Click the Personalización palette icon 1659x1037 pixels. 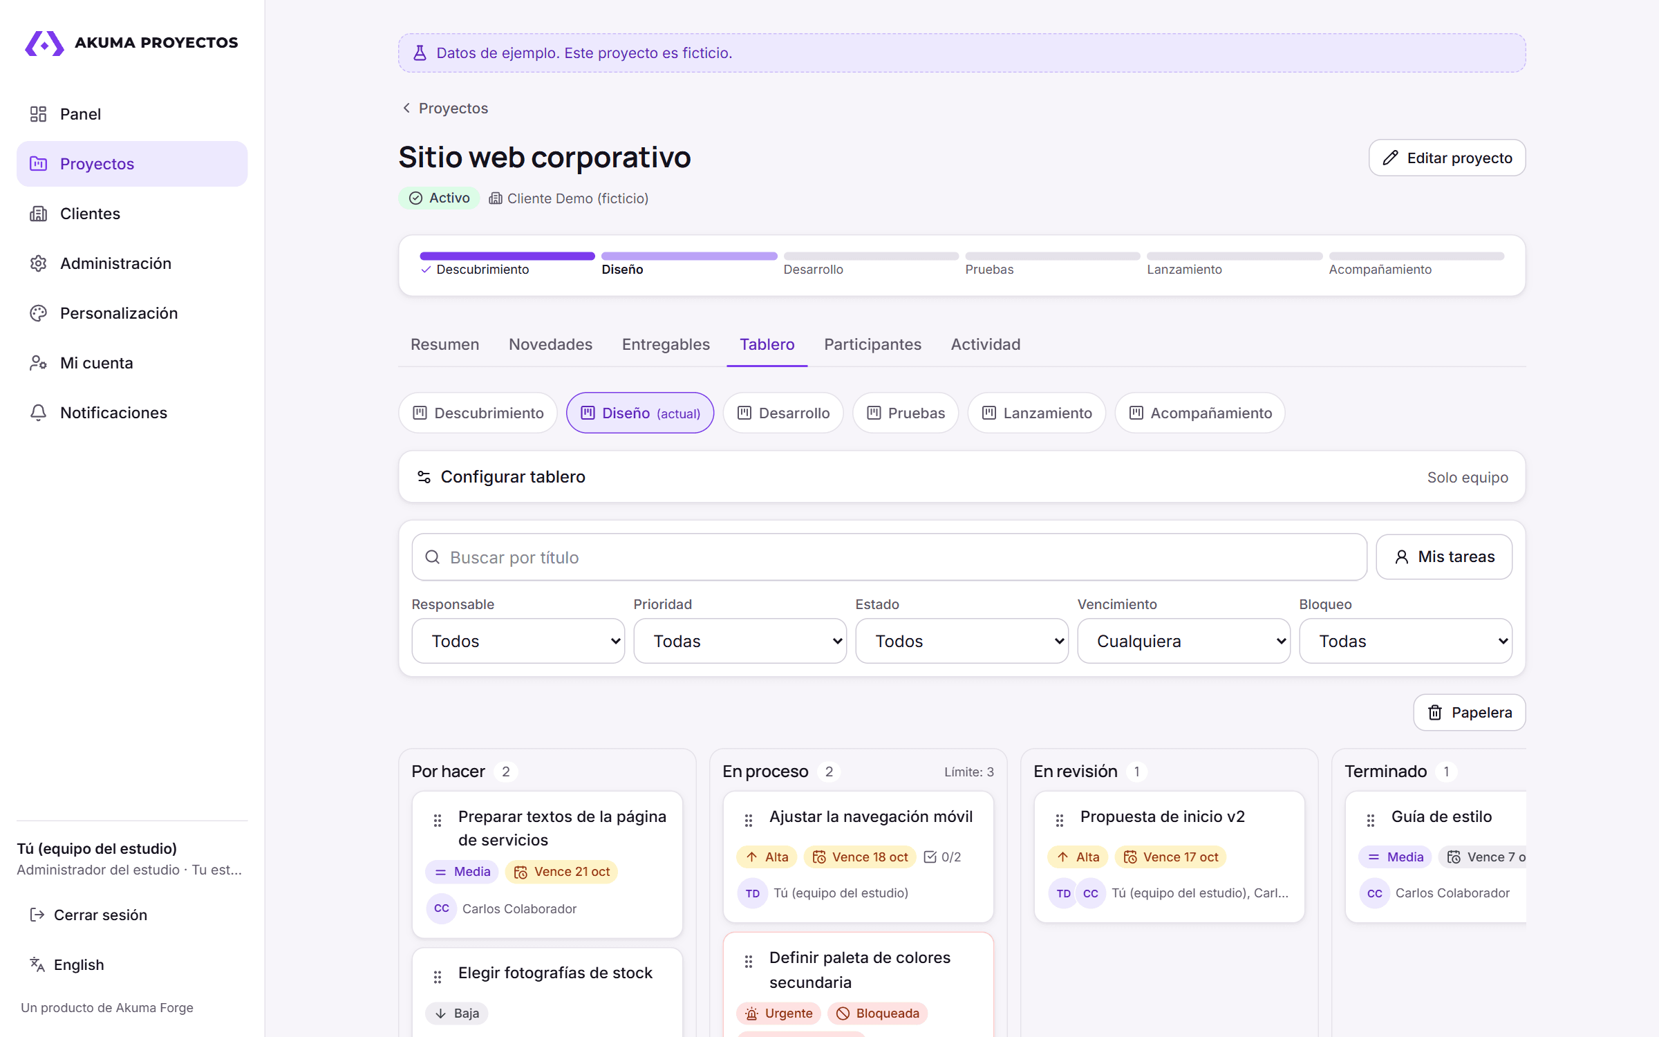point(38,313)
